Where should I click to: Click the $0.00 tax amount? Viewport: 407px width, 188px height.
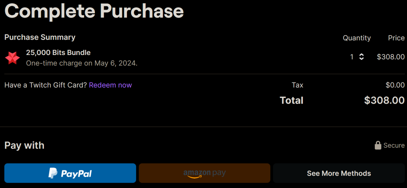click(x=395, y=85)
